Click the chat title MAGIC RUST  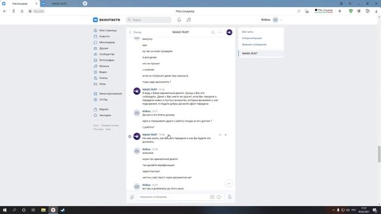coord(180,32)
